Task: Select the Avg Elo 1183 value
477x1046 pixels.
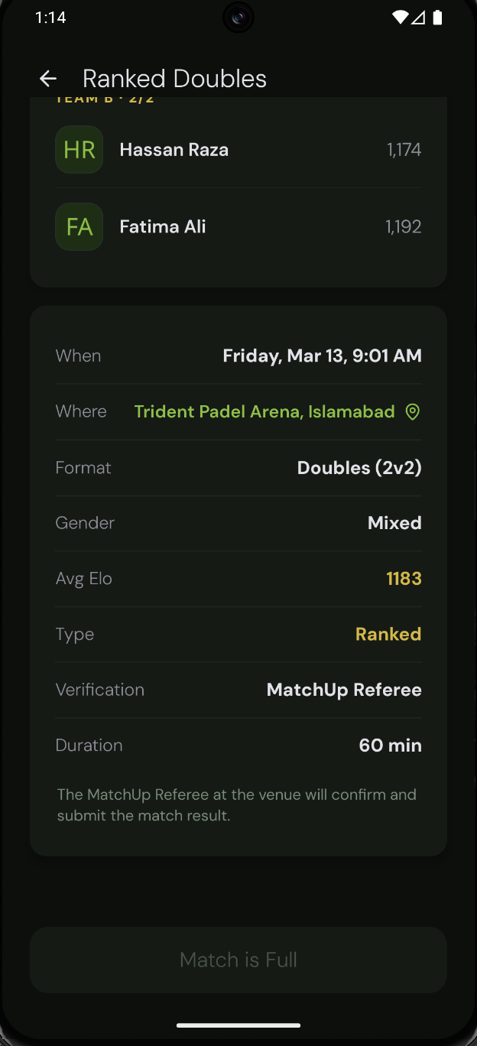Action: [404, 578]
